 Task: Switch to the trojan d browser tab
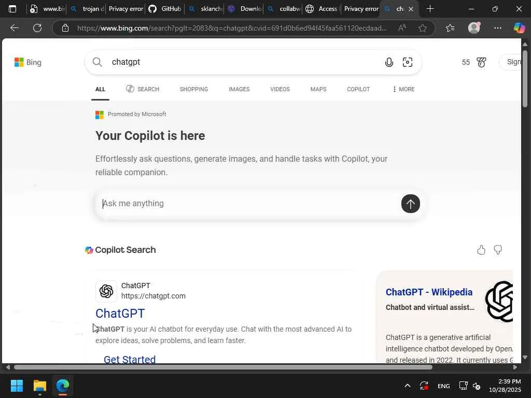tap(87, 9)
